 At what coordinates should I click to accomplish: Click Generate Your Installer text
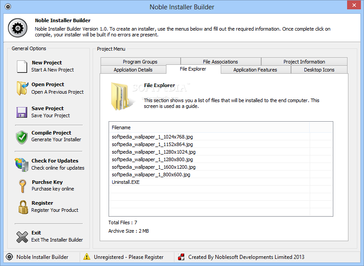coord(56,139)
